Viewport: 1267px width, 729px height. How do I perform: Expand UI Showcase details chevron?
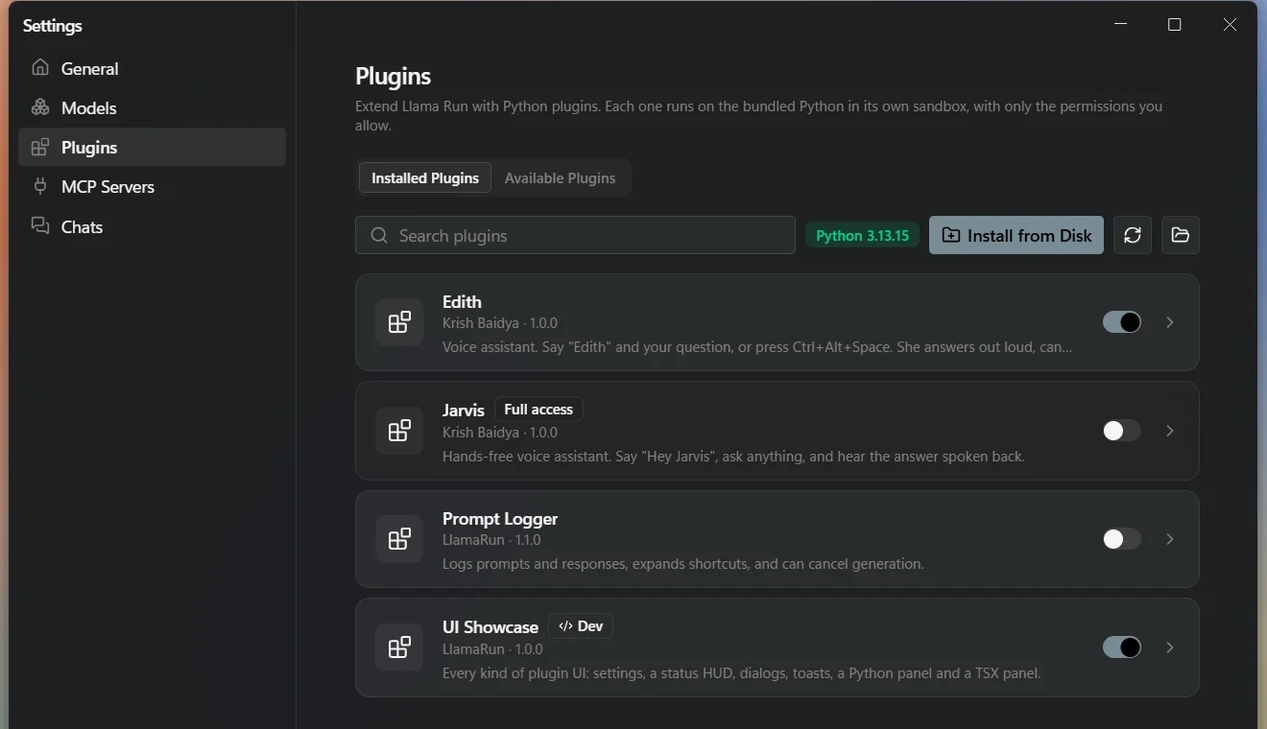pos(1170,647)
